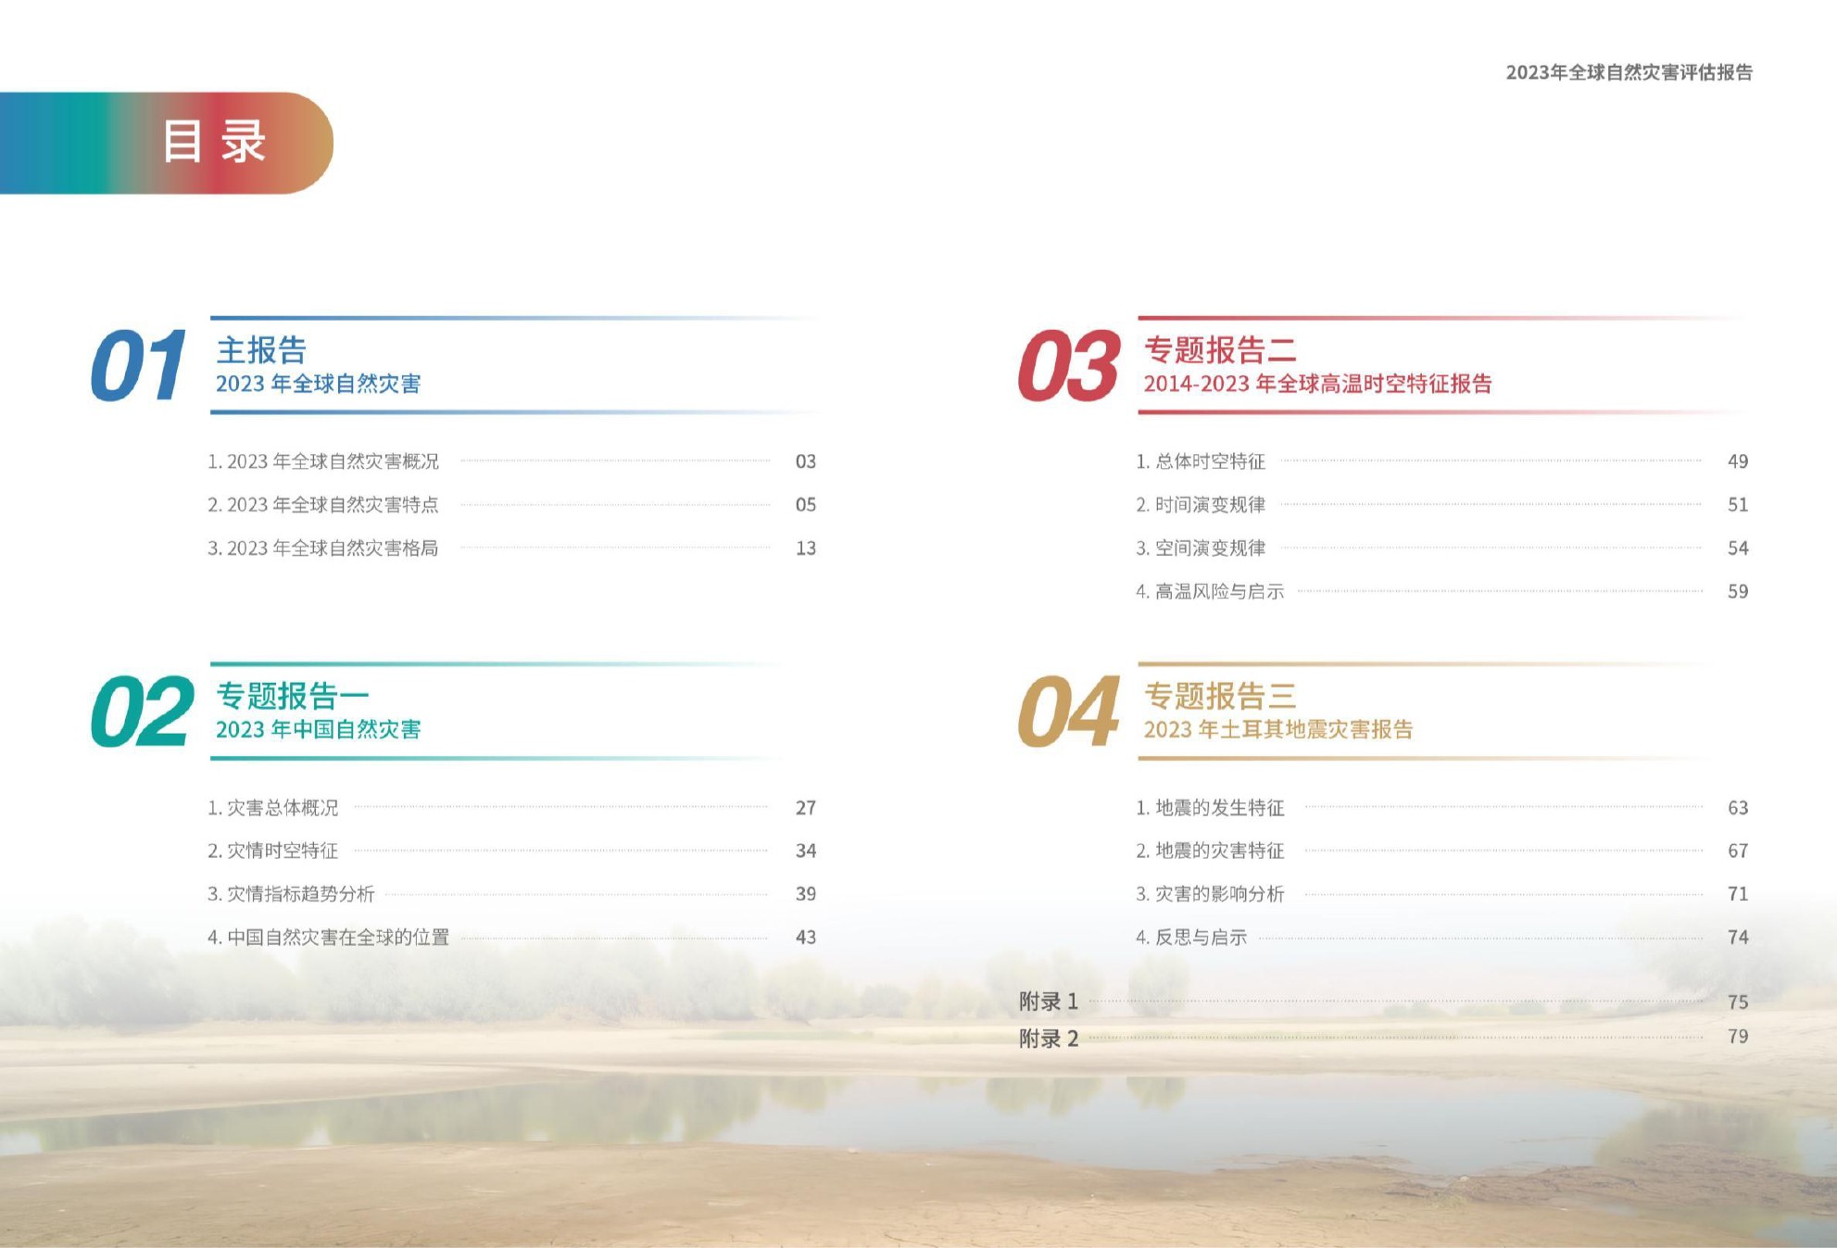The image size is (1837, 1248).
Task: Open the 附录 1 entry
Action: [1049, 1002]
